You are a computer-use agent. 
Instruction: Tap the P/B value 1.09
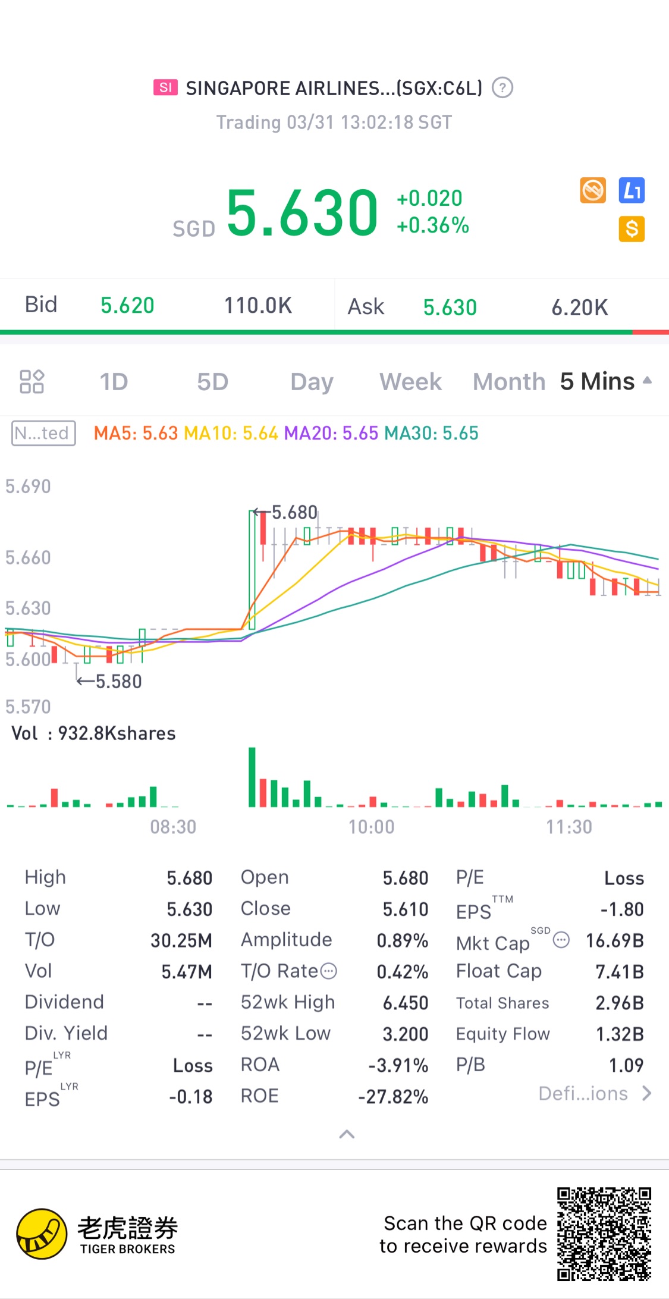point(626,1065)
